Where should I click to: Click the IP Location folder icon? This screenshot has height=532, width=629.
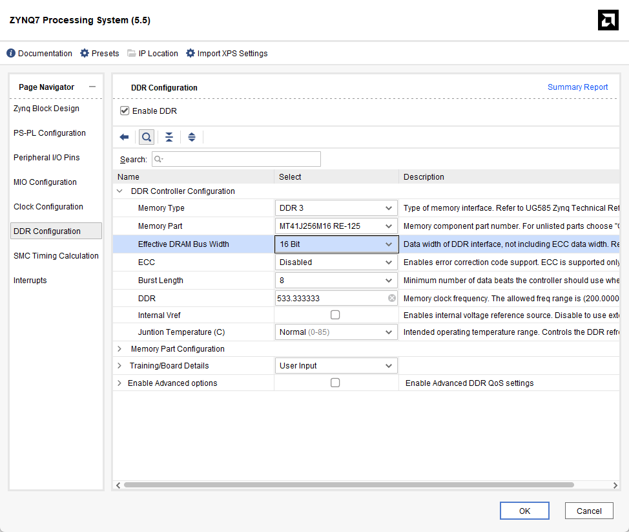point(131,53)
